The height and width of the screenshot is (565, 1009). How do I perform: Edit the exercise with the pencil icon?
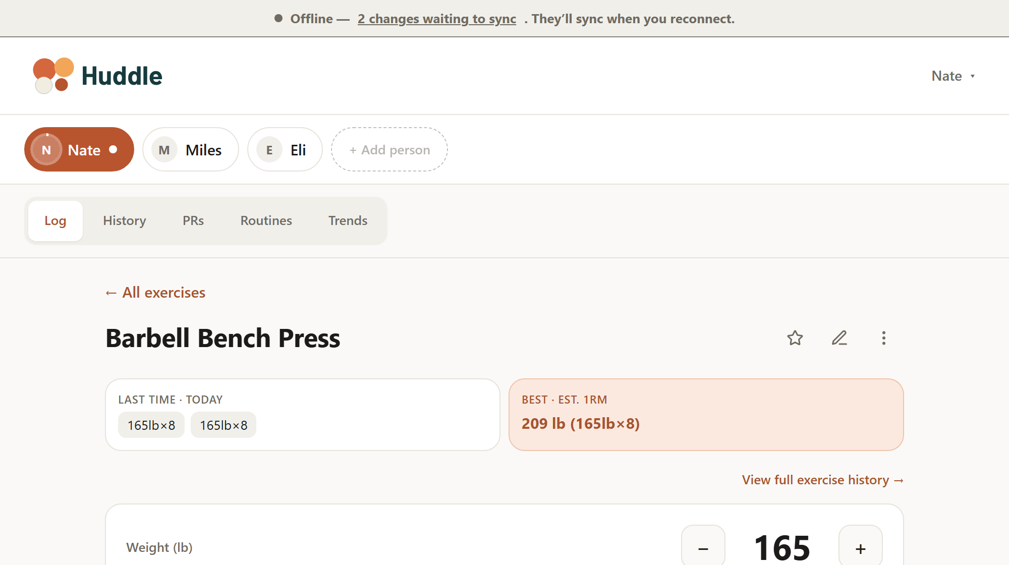(839, 338)
